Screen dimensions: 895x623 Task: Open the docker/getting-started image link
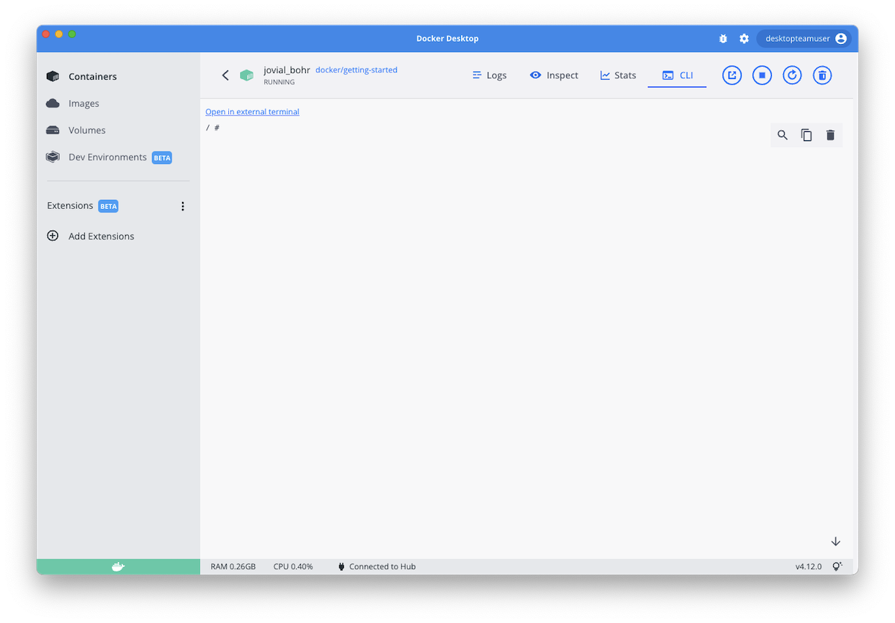point(356,69)
